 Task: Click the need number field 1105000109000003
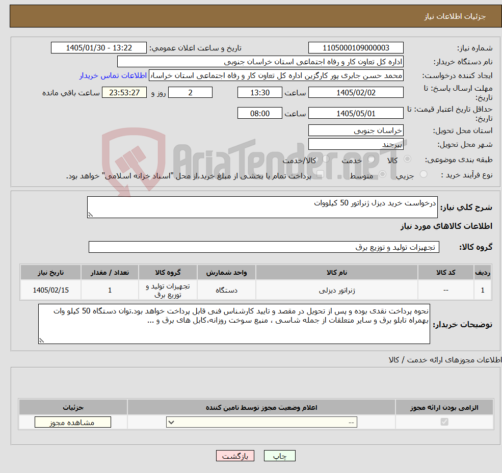[356, 48]
